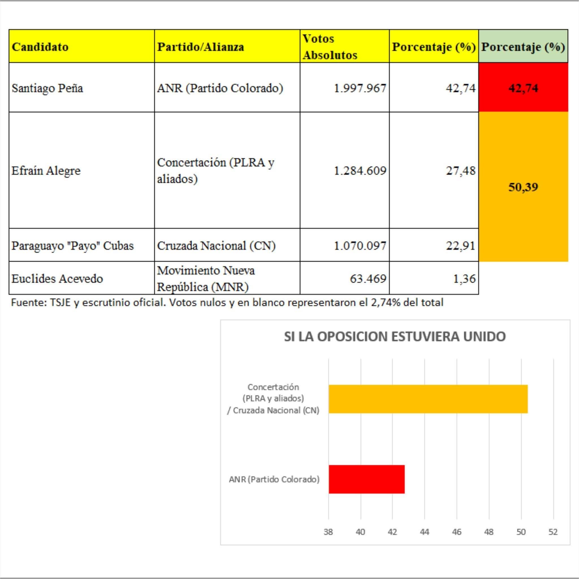Select the green Porcentaje (%) header cell
This screenshot has height=579, width=579.
point(523,46)
